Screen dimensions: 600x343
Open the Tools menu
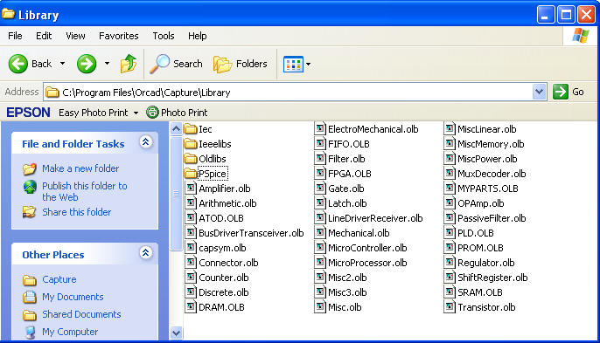point(164,36)
